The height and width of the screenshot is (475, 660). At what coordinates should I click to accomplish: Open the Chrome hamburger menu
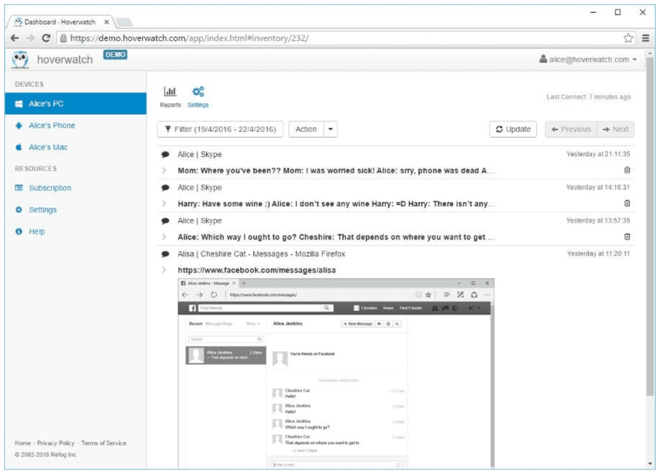(645, 39)
